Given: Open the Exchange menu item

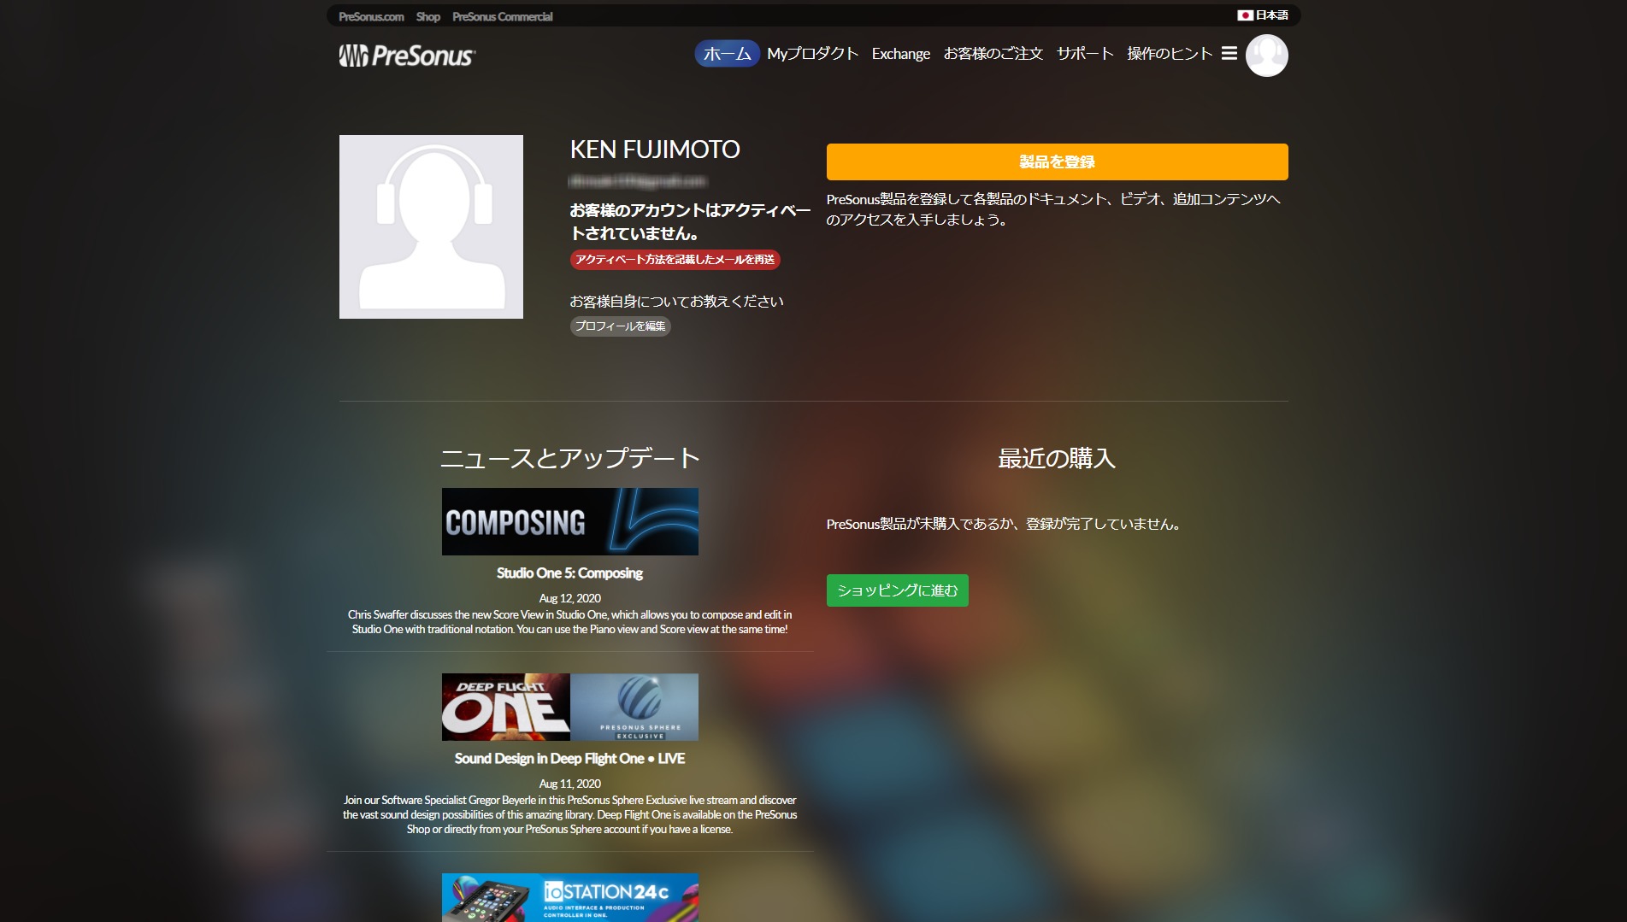Looking at the screenshot, I should pos(900,53).
